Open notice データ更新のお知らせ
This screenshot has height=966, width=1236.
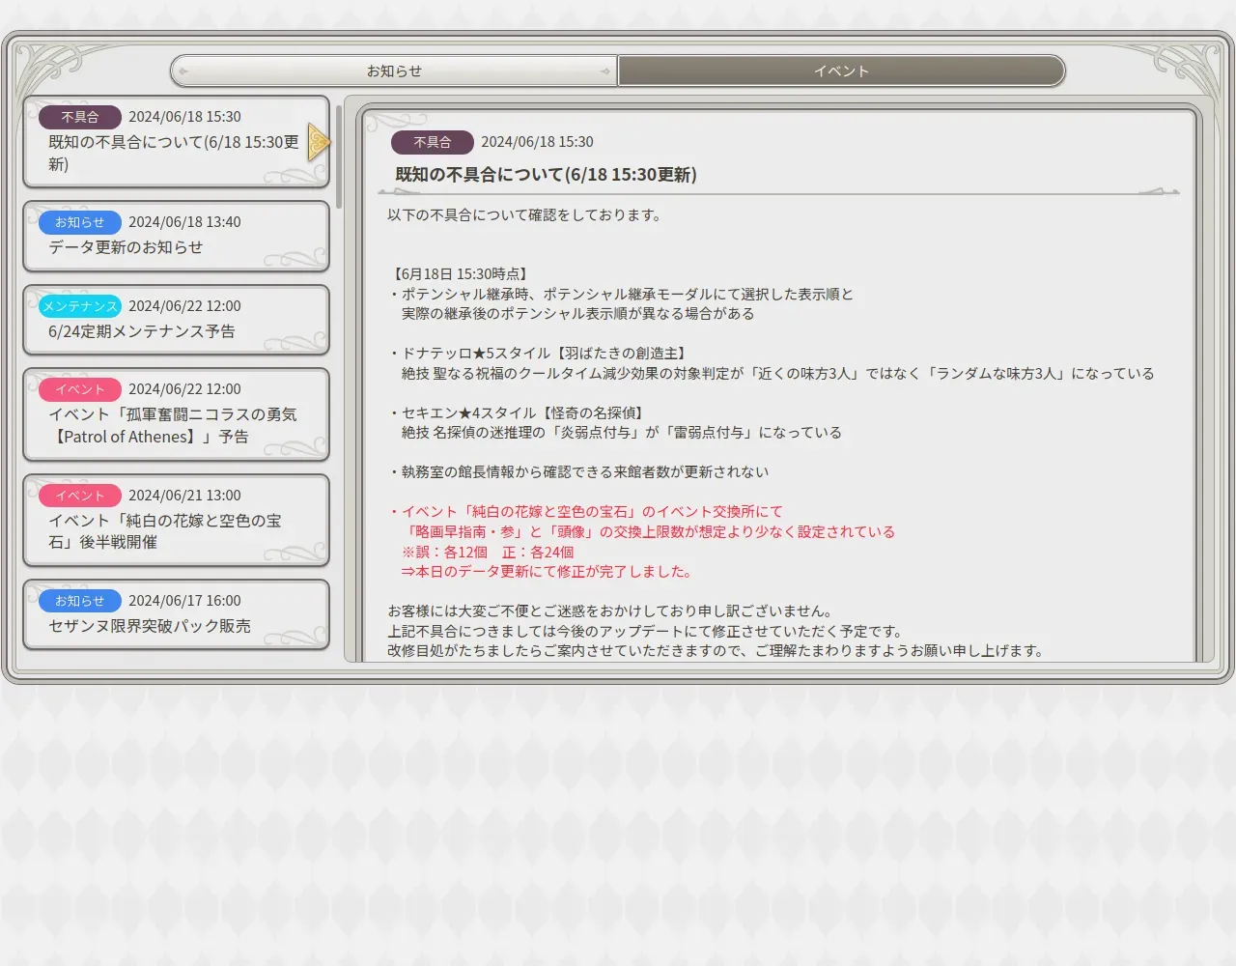176,236
